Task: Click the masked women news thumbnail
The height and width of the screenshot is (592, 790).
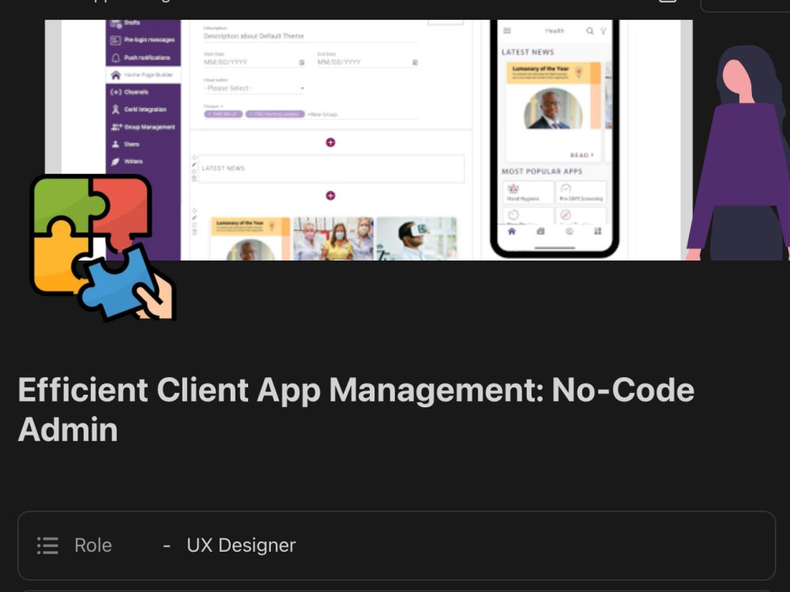Action: coord(333,238)
